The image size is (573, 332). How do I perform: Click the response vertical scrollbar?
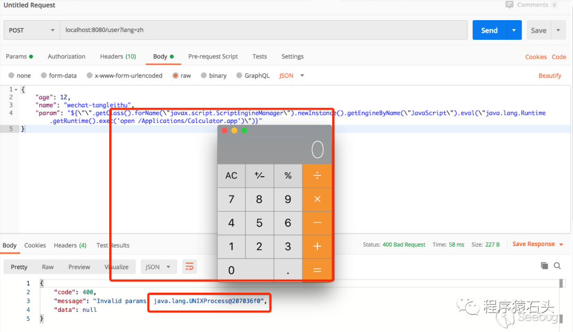point(561,301)
